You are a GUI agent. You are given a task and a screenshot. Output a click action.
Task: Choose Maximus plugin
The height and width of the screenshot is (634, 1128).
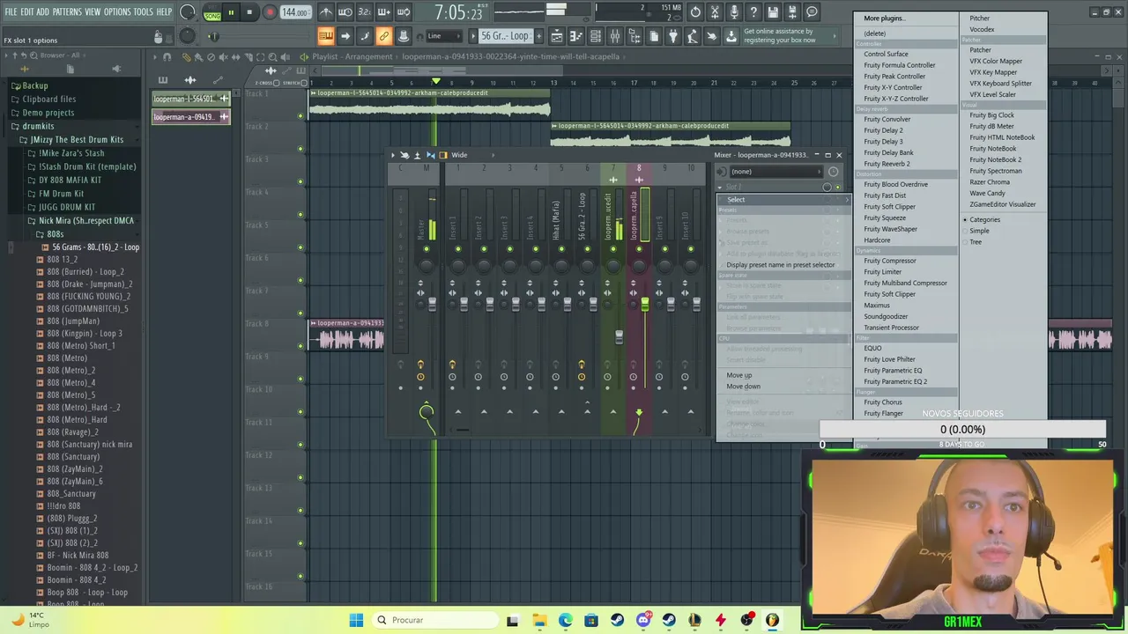(x=877, y=306)
